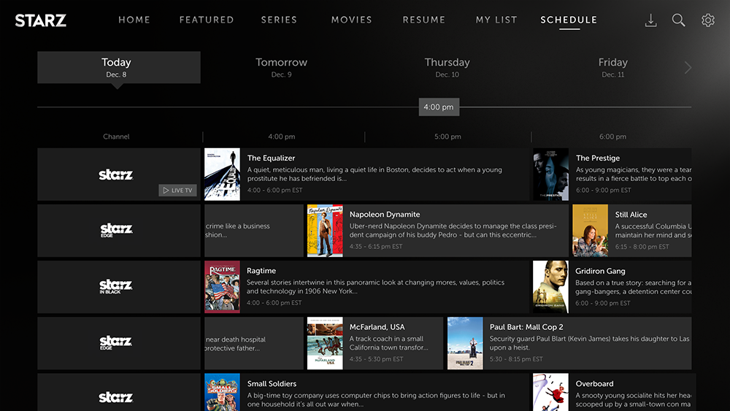Select the first Starz channel logo
Image resolution: width=730 pixels, height=411 pixels.
tap(116, 174)
